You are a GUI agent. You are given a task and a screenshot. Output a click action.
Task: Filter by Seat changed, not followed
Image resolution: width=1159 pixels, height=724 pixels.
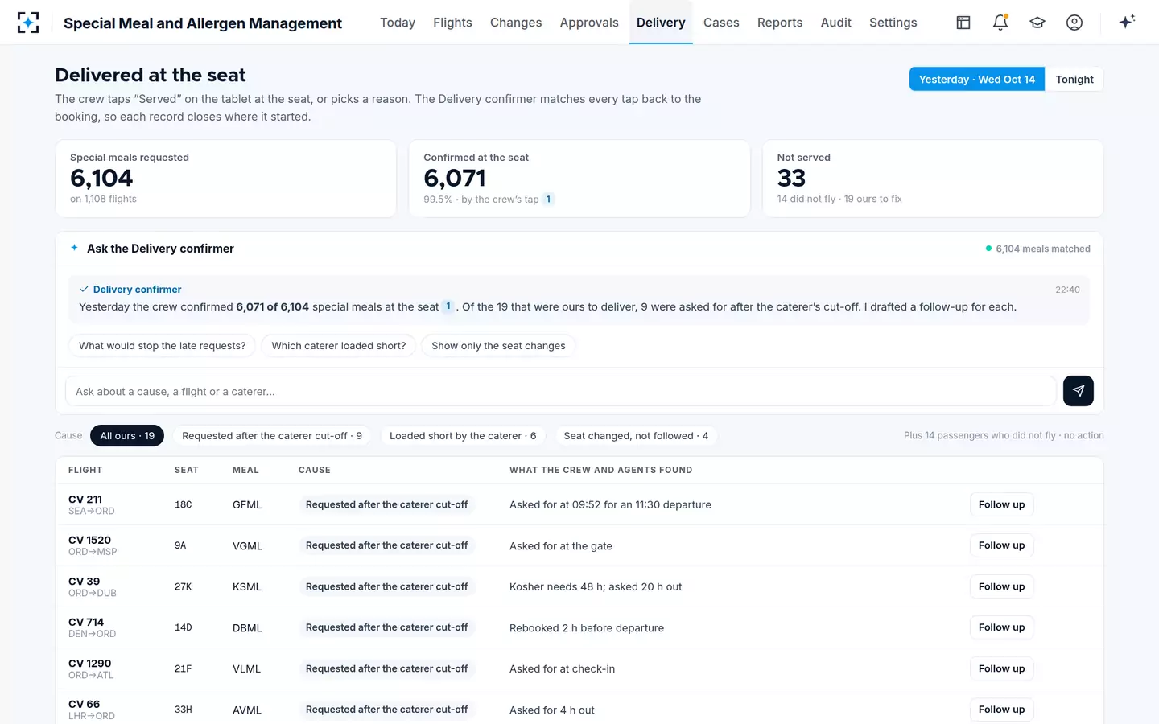(x=636, y=435)
